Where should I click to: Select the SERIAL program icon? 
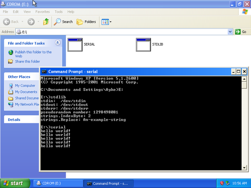(x=75, y=45)
